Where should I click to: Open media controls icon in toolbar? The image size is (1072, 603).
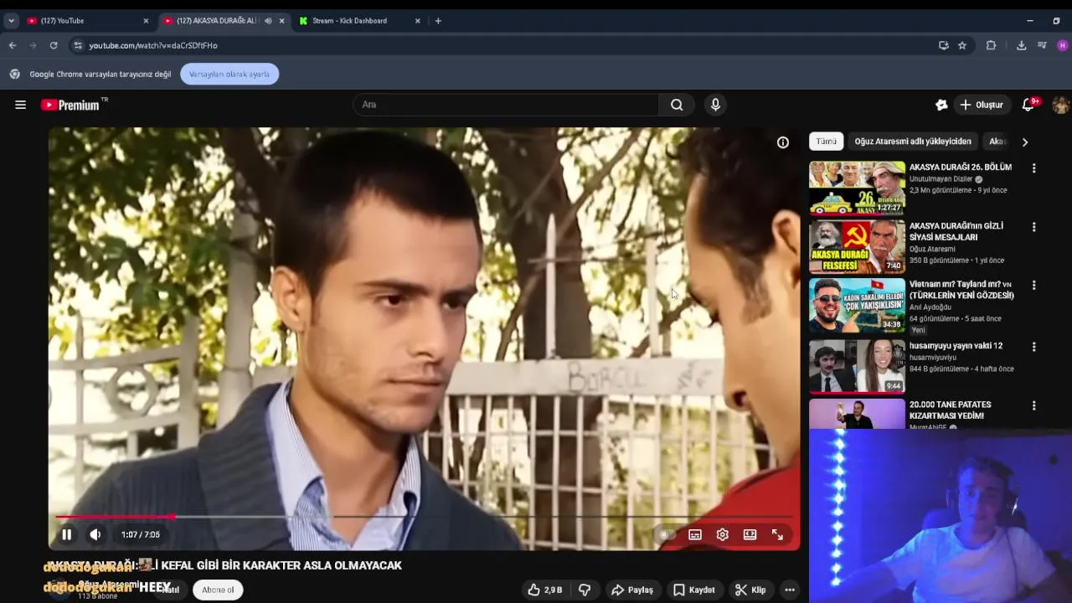(1042, 45)
